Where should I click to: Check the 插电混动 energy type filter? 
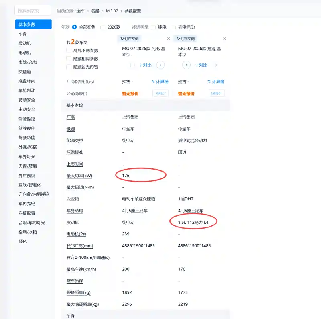coord(173,27)
